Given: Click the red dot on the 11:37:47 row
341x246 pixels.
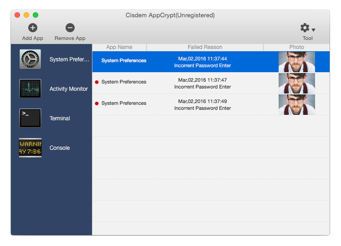Looking at the screenshot, I should click(97, 82).
